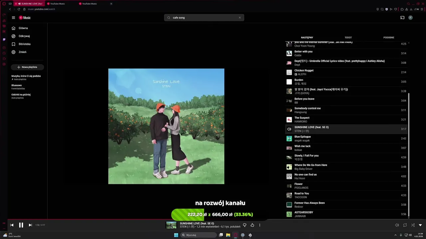The height and width of the screenshot is (239, 426).
Task: Open browser downloads icon
Action: pos(411,9)
